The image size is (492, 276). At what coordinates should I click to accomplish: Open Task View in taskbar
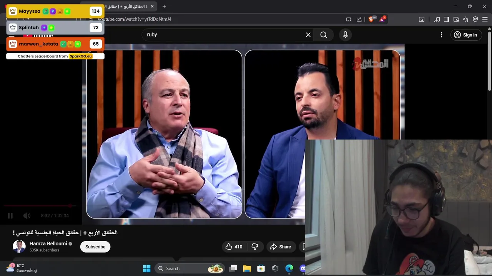[233, 269]
